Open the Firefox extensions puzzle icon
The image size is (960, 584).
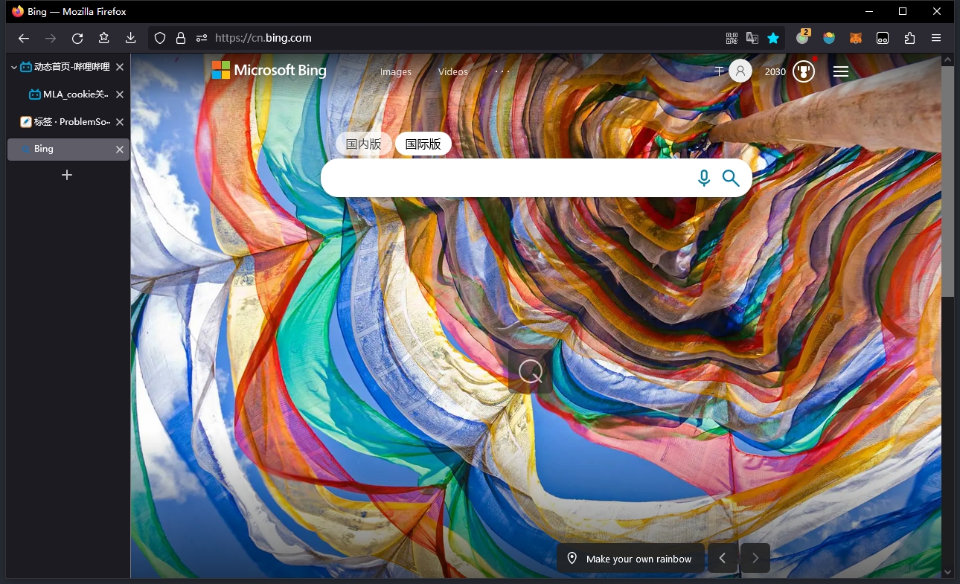[909, 38]
